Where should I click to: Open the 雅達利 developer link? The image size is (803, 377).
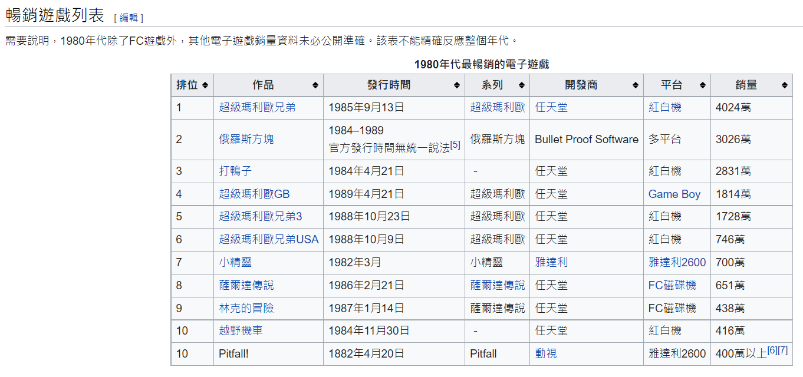coord(551,263)
